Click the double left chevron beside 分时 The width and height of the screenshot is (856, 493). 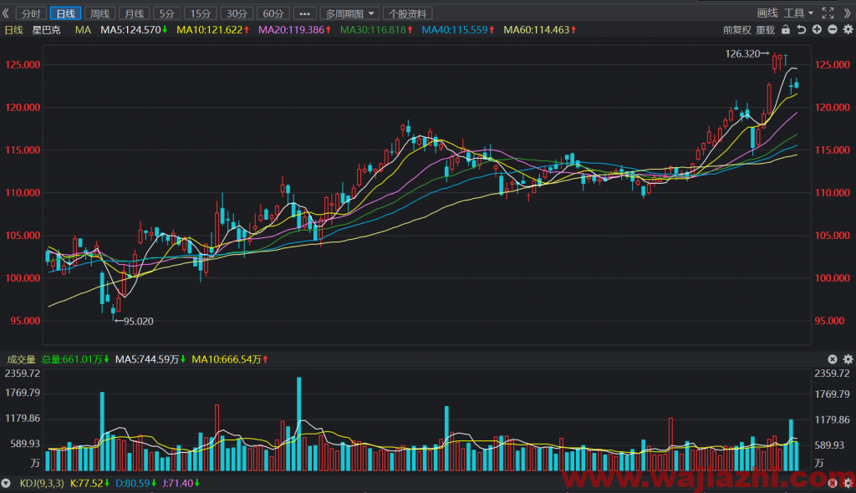(x=6, y=13)
